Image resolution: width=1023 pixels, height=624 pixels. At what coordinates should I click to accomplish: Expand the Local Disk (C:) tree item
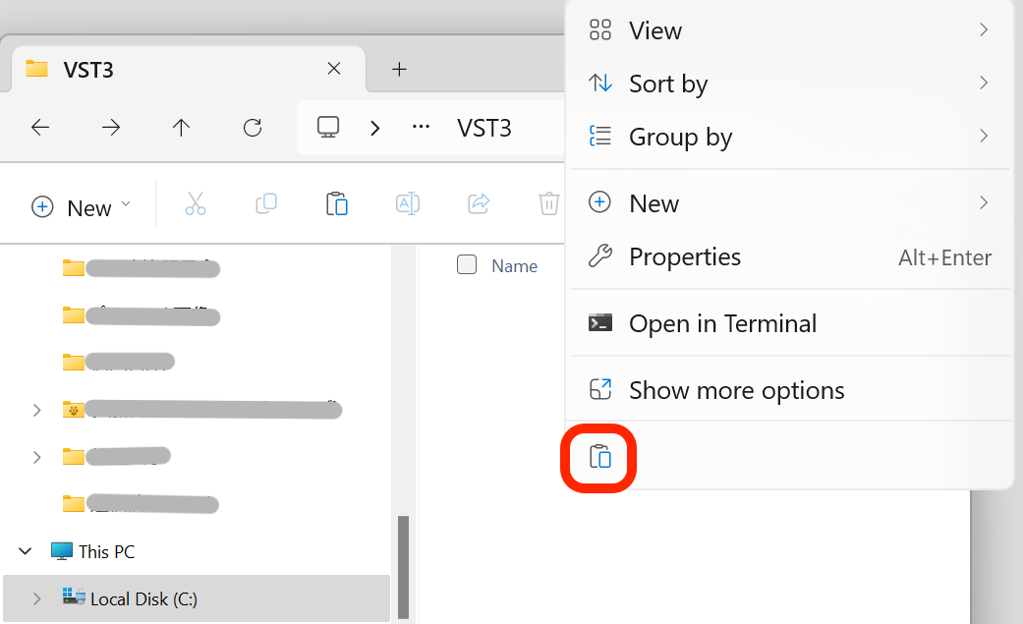click(36, 598)
